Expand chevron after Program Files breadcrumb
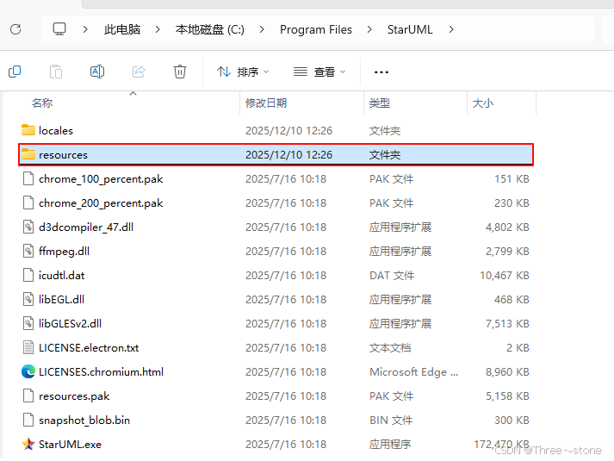Viewport: 614px width, 461px height. 369,29
